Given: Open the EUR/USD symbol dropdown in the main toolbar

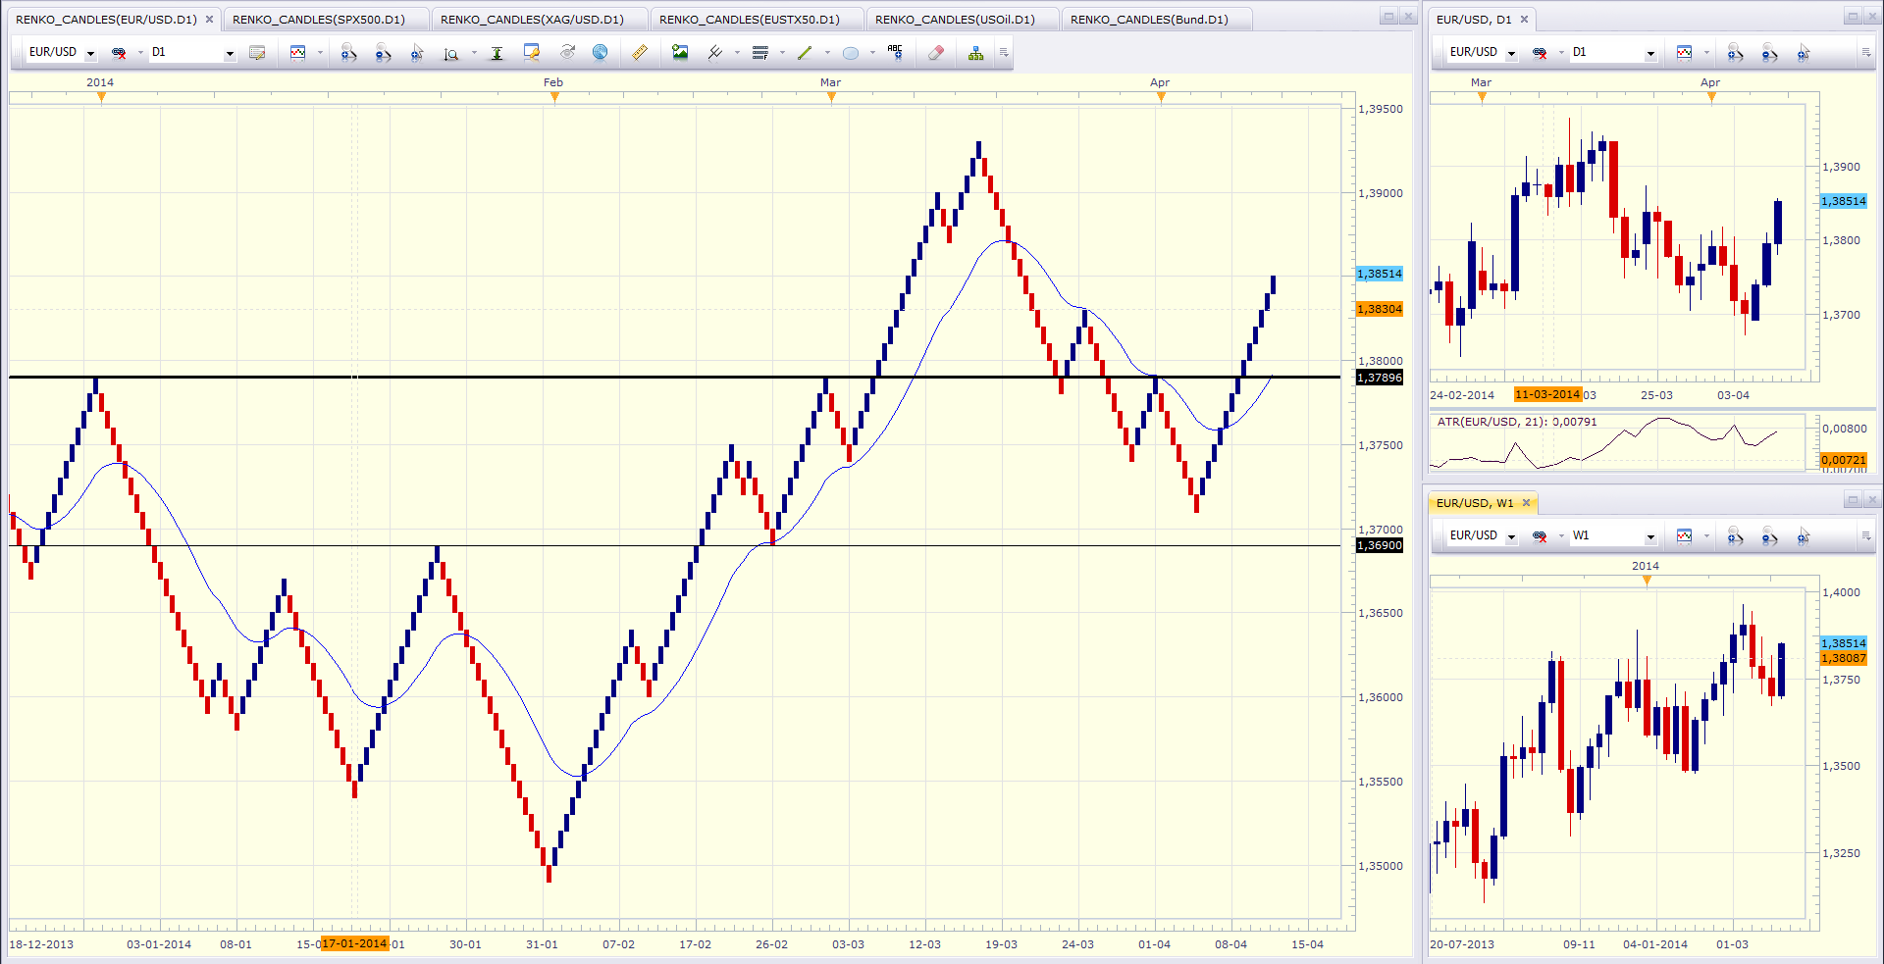Looking at the screenshot, I should click(90, 53).
